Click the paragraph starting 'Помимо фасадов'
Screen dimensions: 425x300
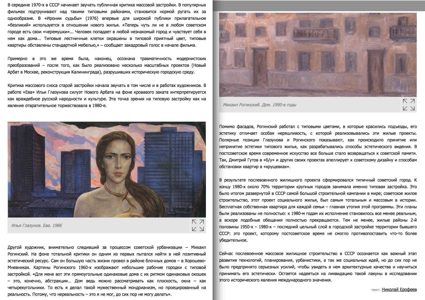click(318, 147)
